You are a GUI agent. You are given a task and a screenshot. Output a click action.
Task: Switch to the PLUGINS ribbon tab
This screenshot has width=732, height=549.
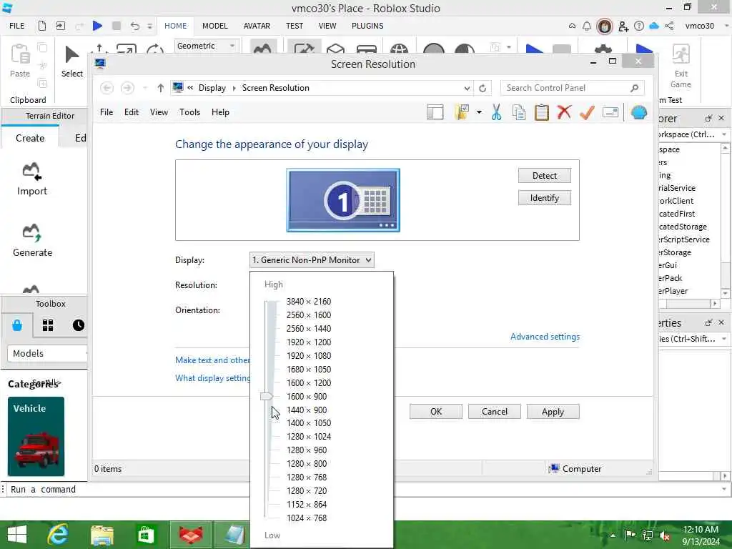367,26
